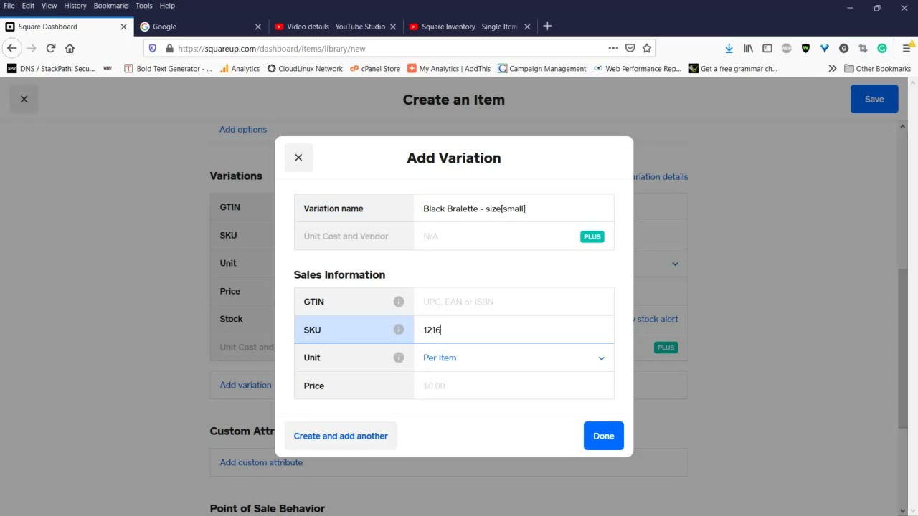
Task: Open a new browser tab
Action: coord(547,27)
